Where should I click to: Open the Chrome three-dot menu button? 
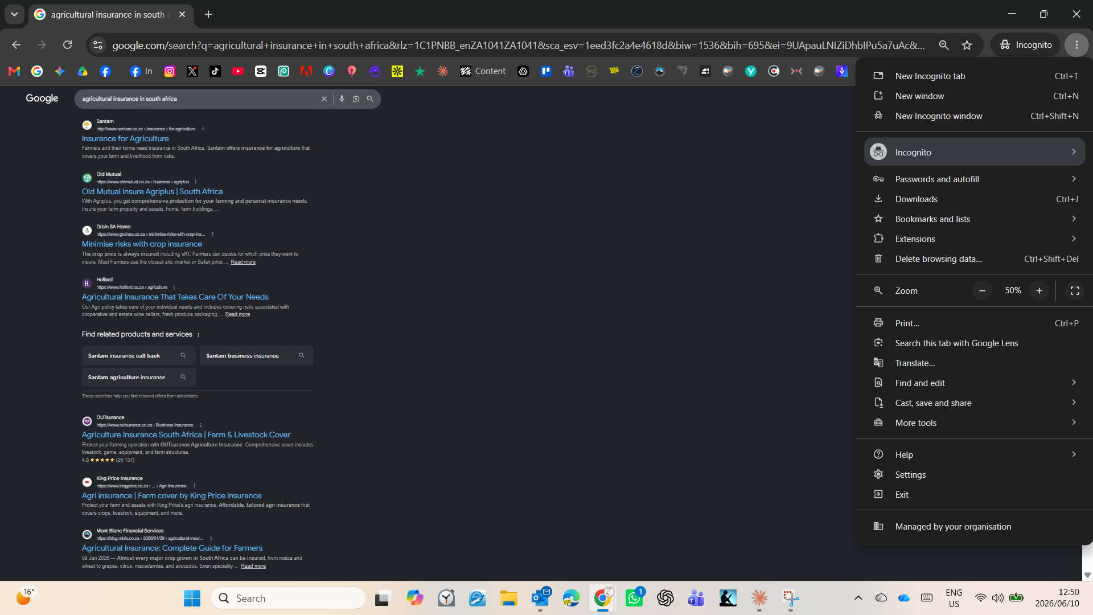[1076, 45]
